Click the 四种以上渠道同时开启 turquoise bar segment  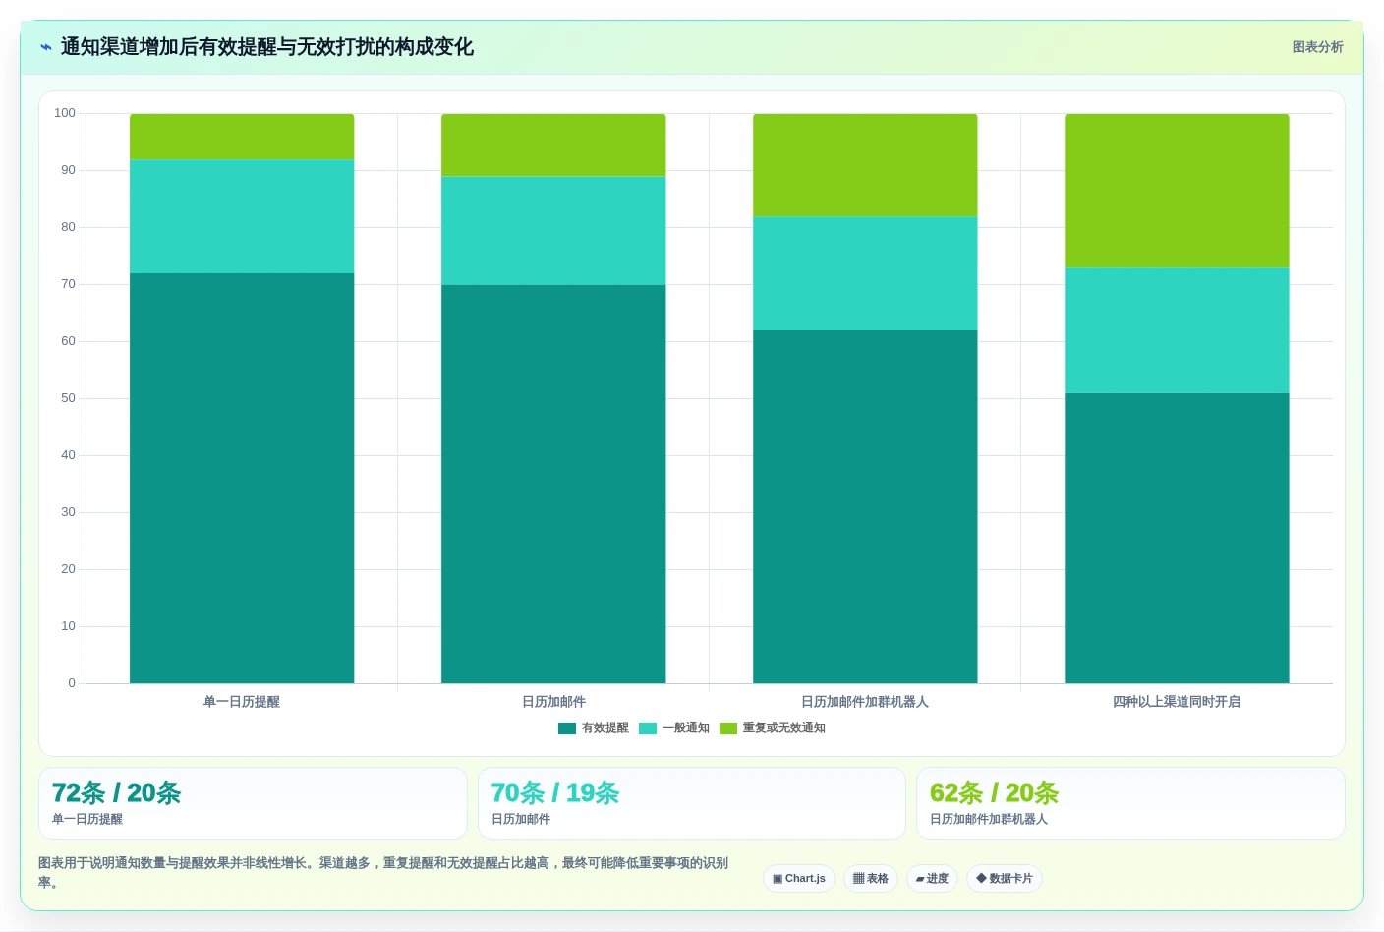pyautogui.click(x=1177, y=330)
